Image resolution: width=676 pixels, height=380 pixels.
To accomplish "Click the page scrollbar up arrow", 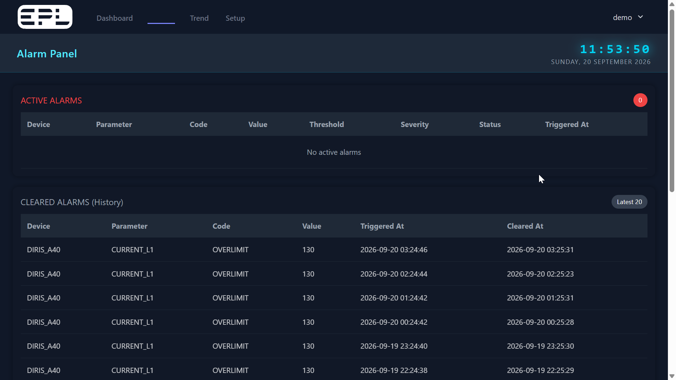I will 672,4.
